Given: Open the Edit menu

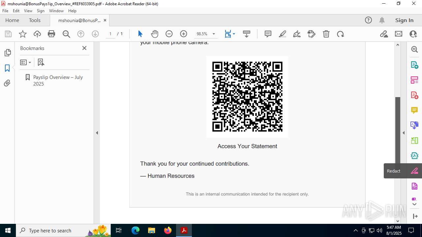Looking at the screenshot, I should [16, 11].
